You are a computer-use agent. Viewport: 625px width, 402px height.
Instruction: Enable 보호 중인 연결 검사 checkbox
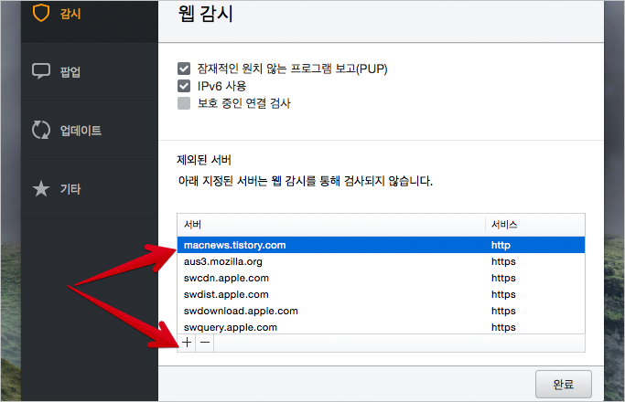[184, 102]
